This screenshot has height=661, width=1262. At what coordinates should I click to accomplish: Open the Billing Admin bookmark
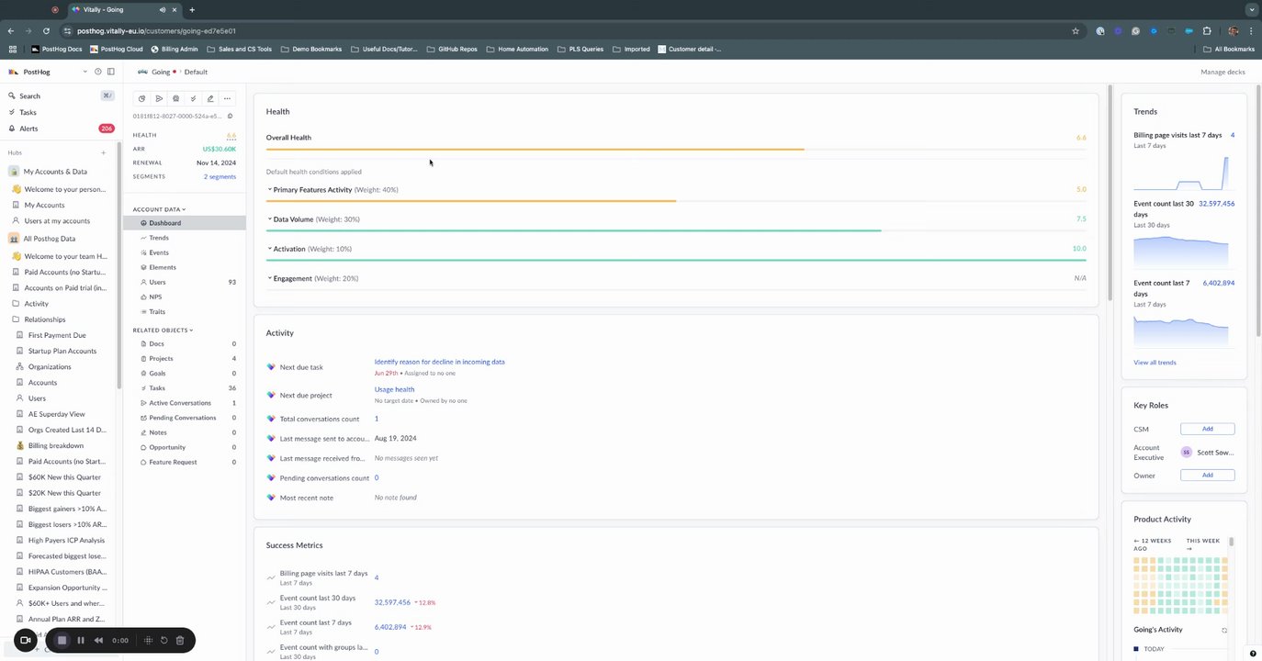[175, 49]
